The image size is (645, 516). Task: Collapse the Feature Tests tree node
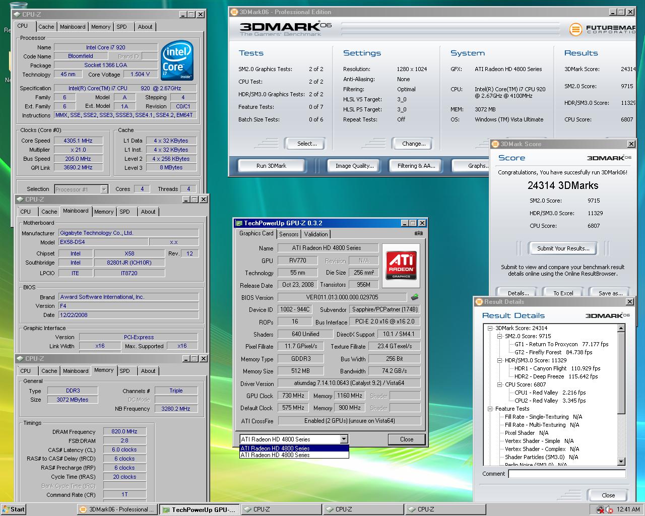pos(490,409)
